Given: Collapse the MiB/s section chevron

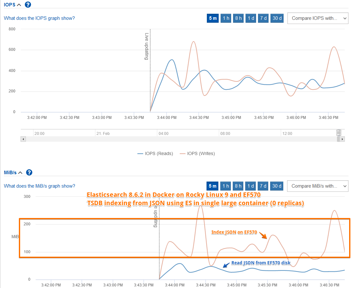Looking at the screenshot, I should [x=20, y=173].
